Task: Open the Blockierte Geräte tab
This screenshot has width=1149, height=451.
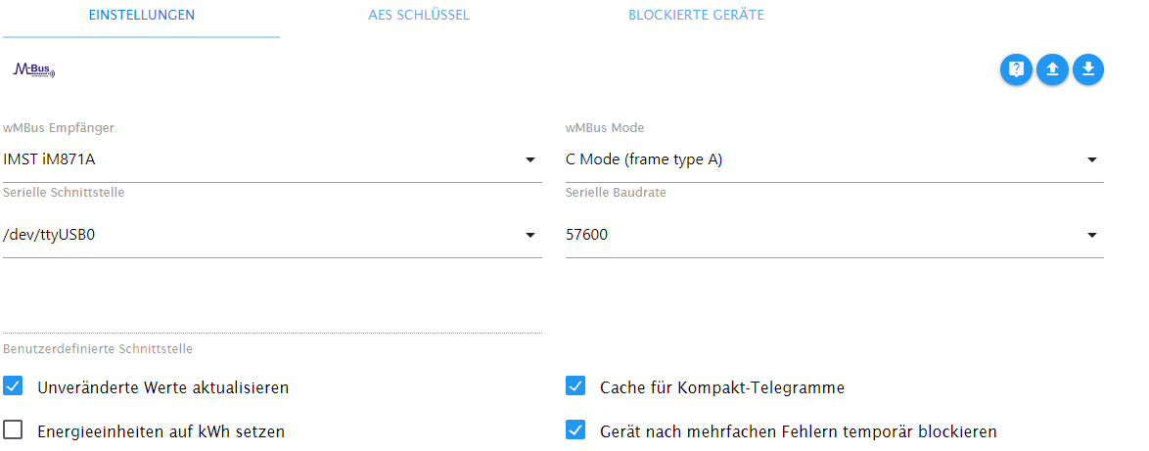Action: click(x=696, y=15)
